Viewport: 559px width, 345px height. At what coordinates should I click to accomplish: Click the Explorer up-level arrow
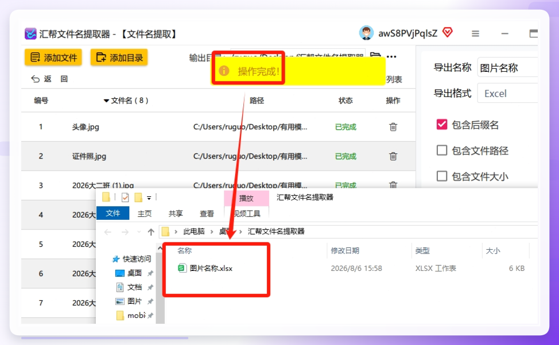(151, 232)
